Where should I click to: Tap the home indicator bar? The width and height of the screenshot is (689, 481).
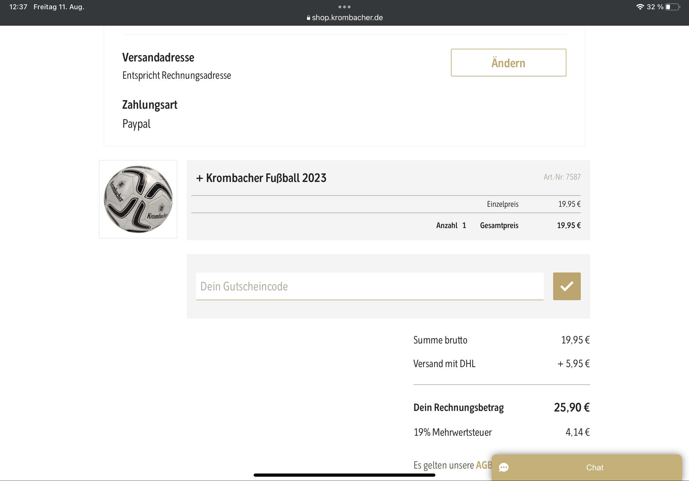point(344,475)
